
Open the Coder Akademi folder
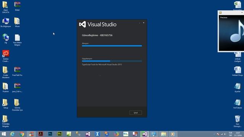(6, 72)
